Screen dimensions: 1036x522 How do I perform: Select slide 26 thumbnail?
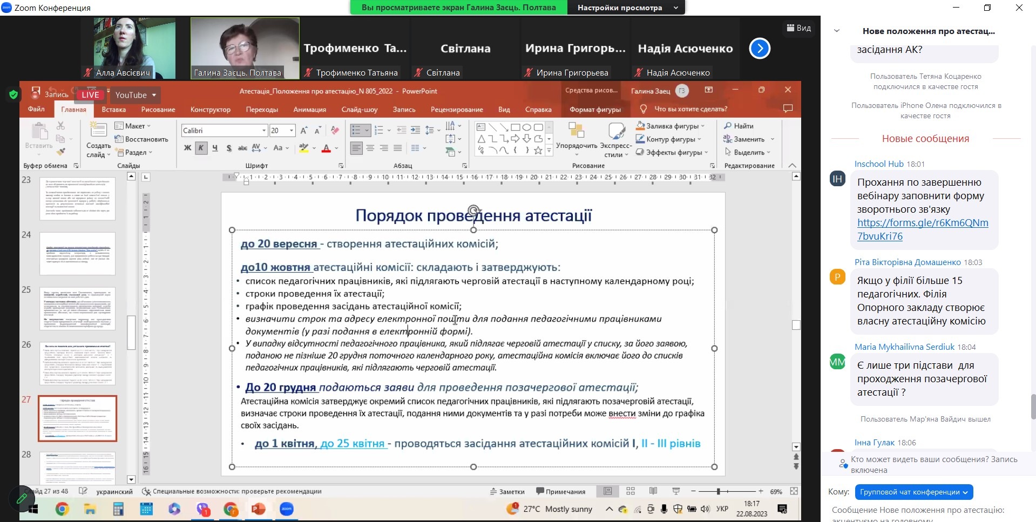coord(77,363)
